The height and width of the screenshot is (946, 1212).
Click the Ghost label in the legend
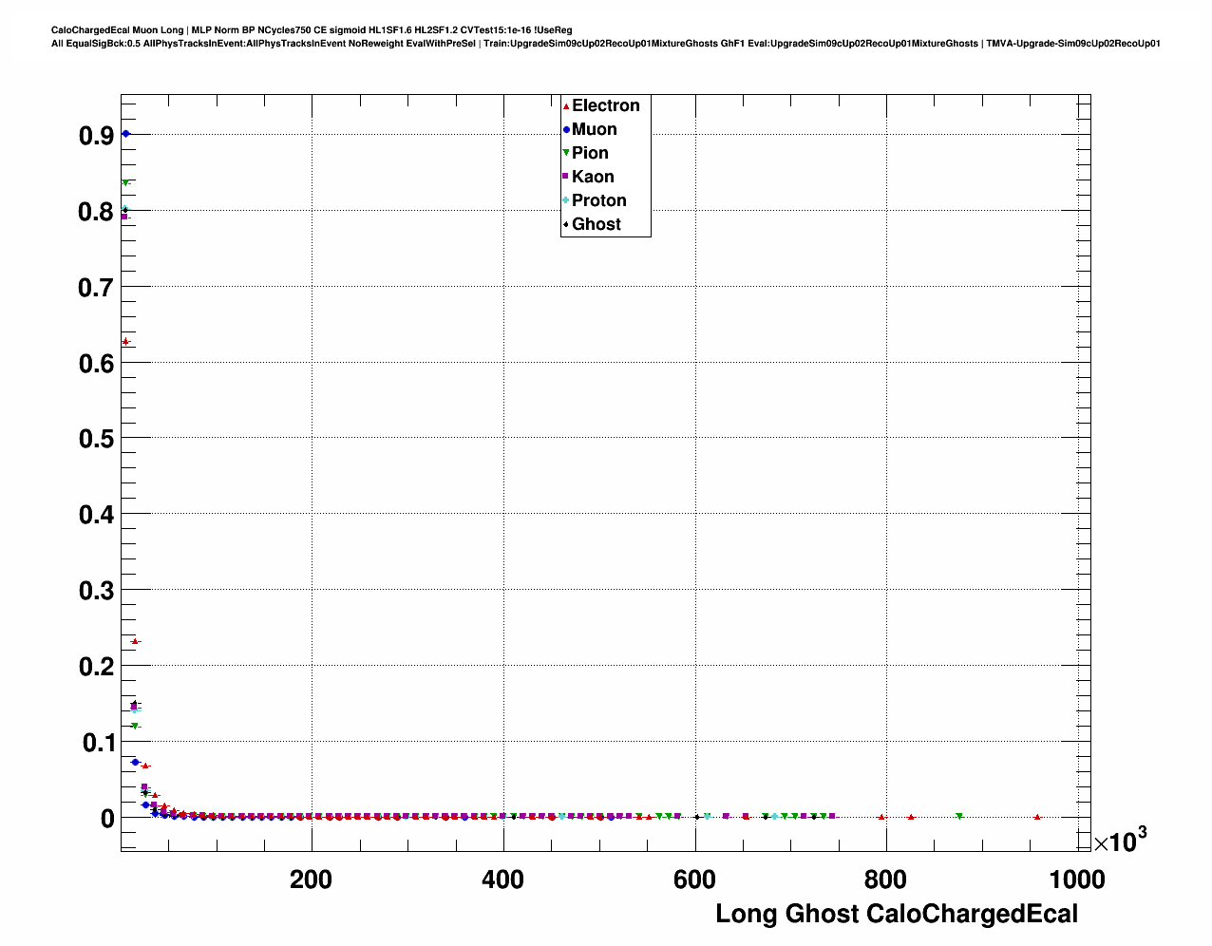point(596,224)
